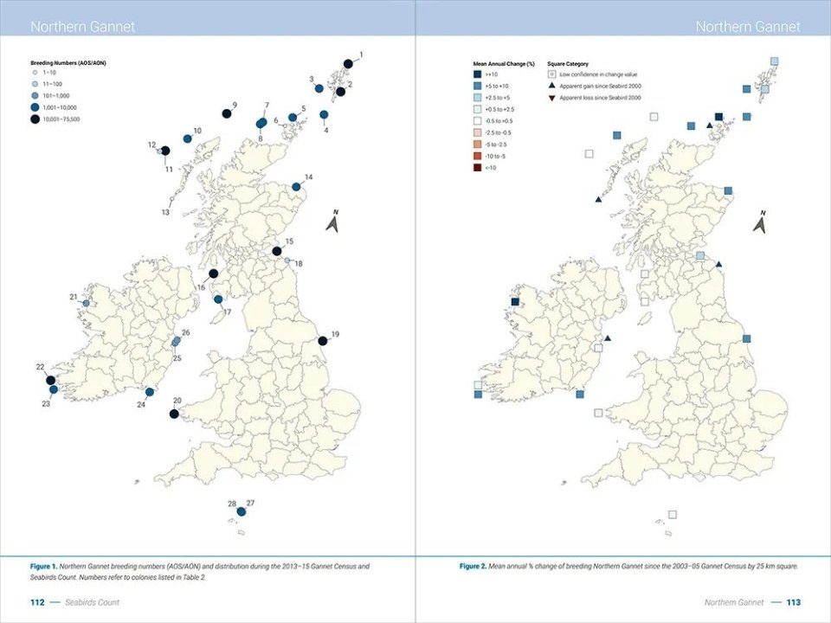Image resolution: width=831 pixels, height=623 pixels.
Task: Select the apparent loss triangle symbol
Action: (551, 97)
